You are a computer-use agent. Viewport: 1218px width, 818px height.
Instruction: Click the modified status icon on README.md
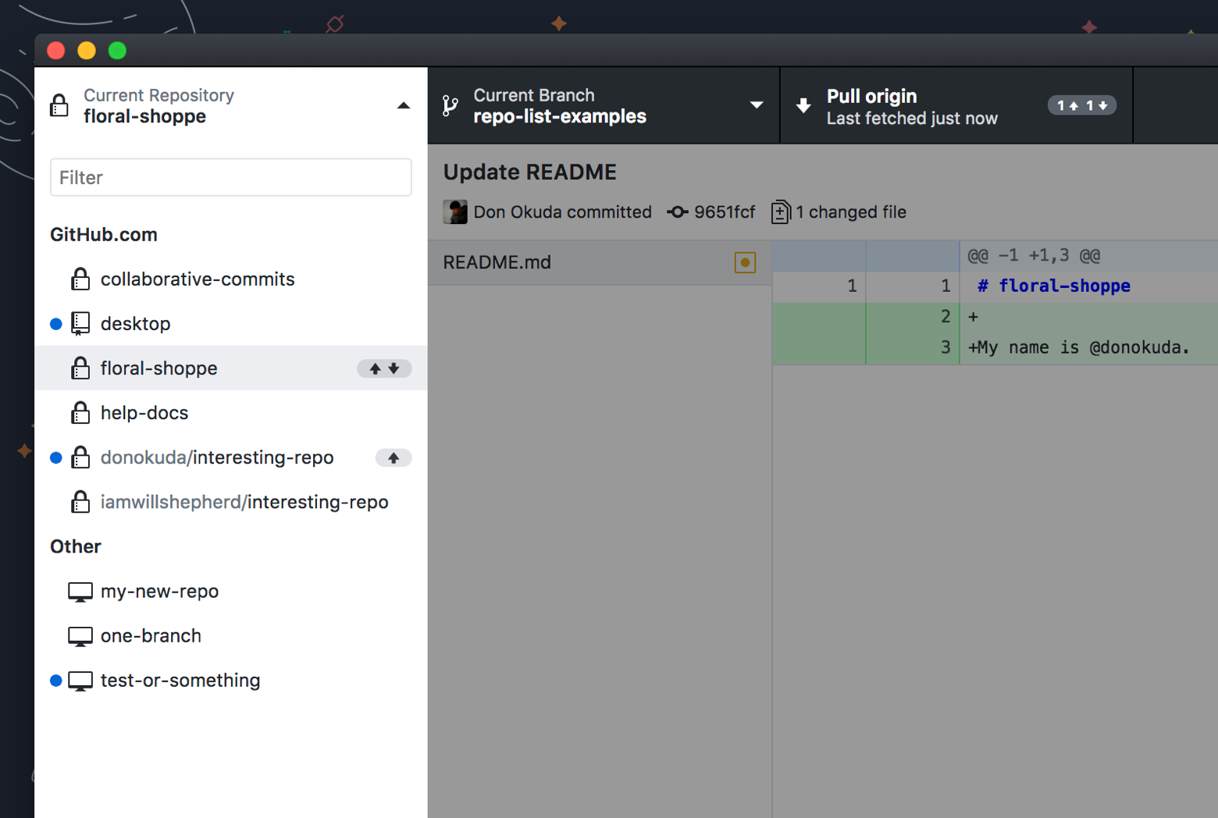tap(745, 263)
